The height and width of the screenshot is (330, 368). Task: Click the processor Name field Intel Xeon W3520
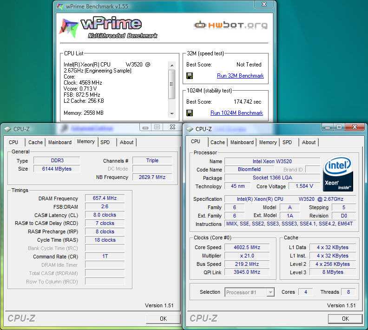[x=272, y=161]
